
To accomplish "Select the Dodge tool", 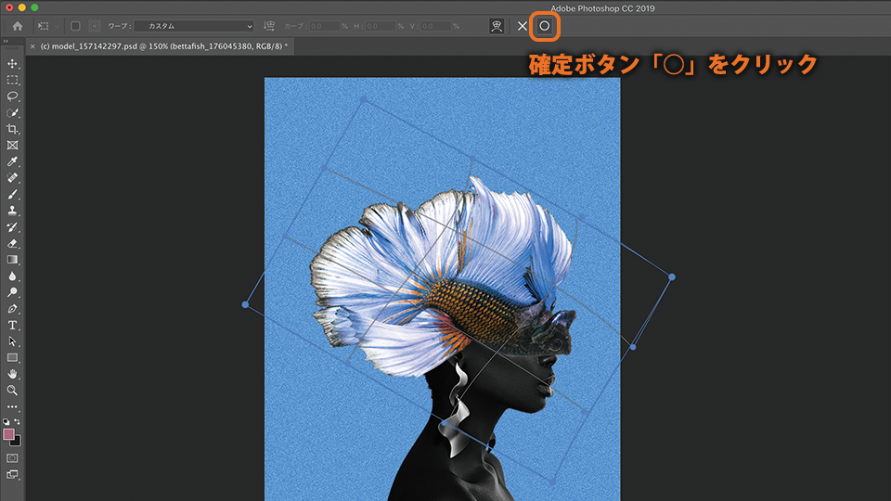I will click(x=12, y=292).
